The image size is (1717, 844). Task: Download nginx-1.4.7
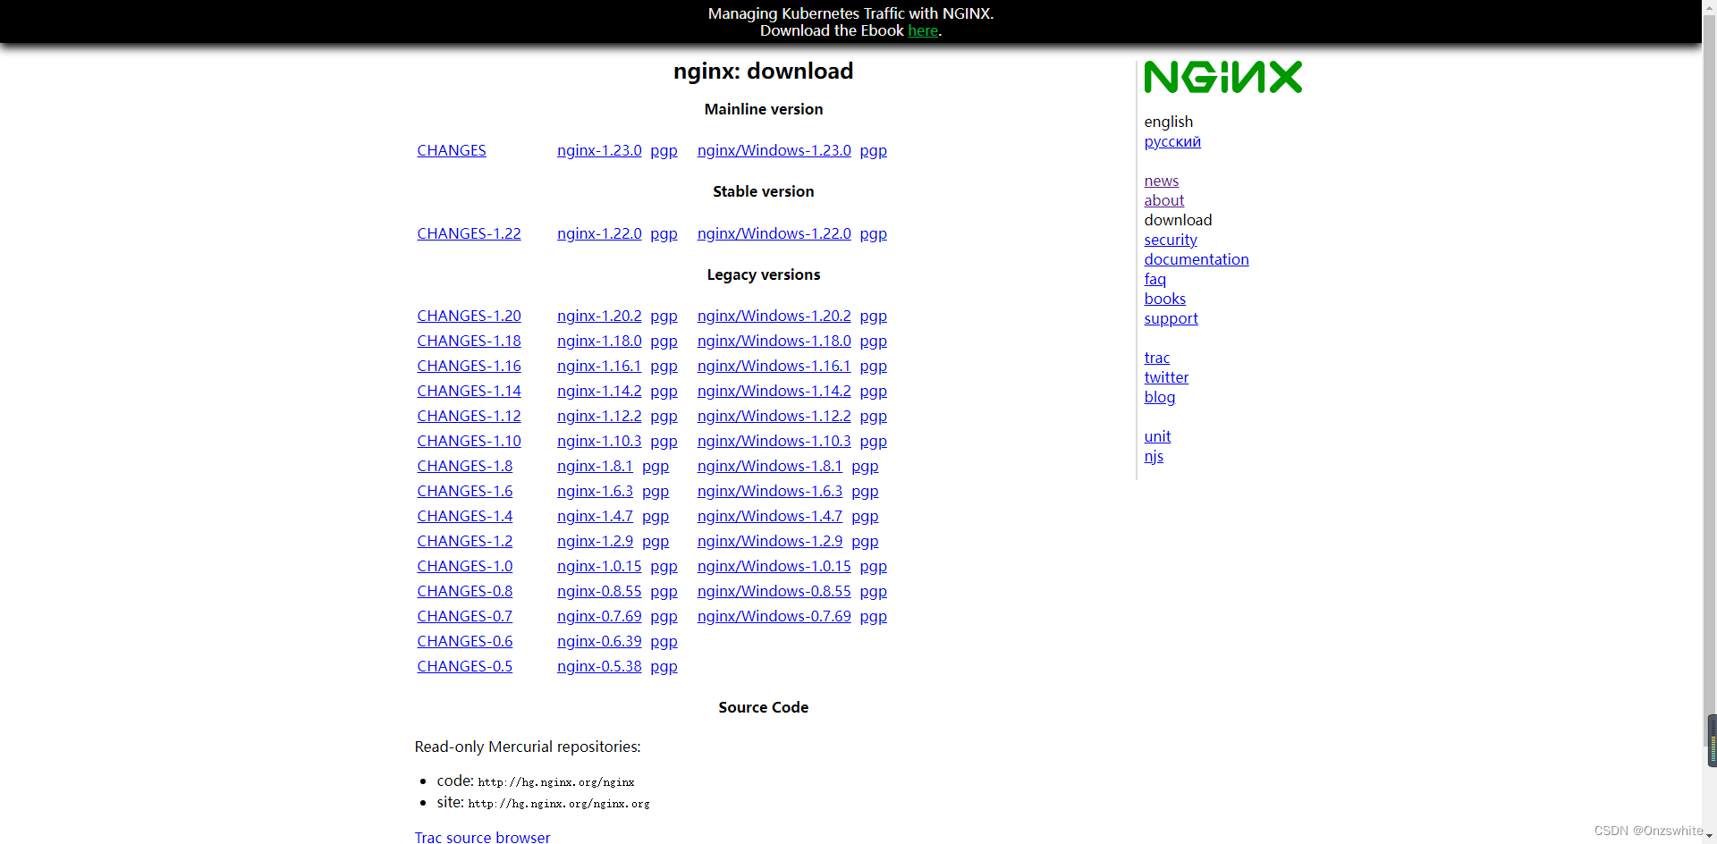coord(595,516)
